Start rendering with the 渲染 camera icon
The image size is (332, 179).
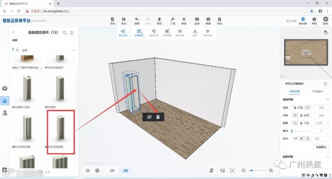point(197,21)
